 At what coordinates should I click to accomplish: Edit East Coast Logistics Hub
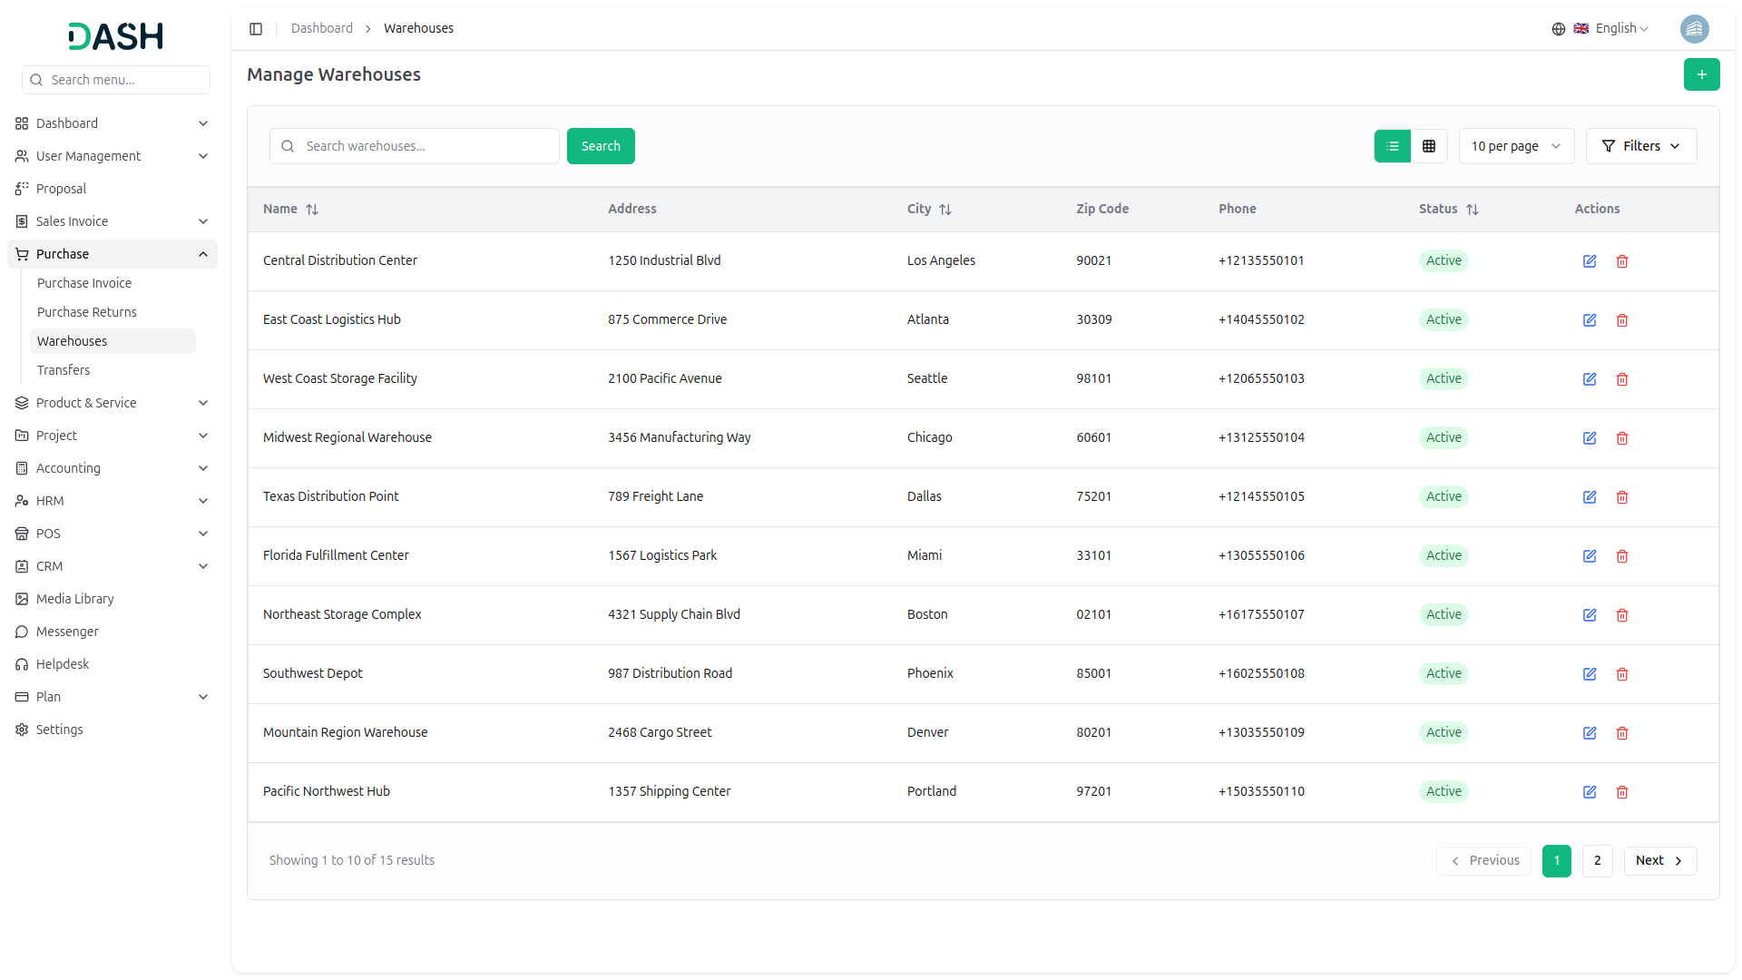click(1590, 320)
